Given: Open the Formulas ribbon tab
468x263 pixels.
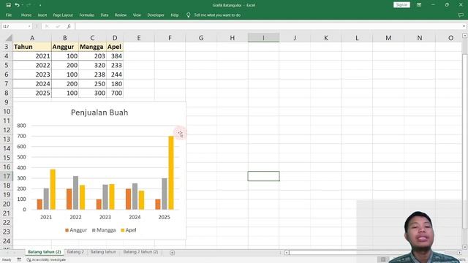Looking at the screenshot, I should click(87, 15).
